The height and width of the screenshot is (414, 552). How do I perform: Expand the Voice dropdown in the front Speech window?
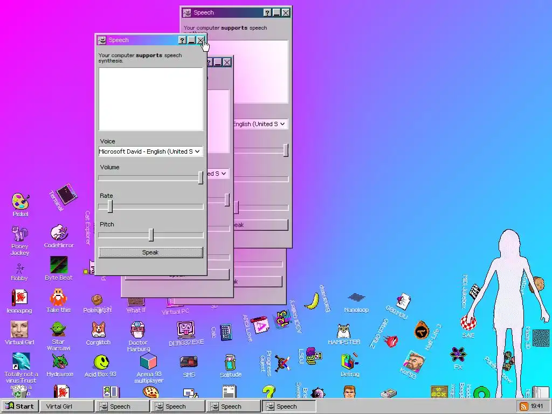pyautogui.click(x=151, y=151)
